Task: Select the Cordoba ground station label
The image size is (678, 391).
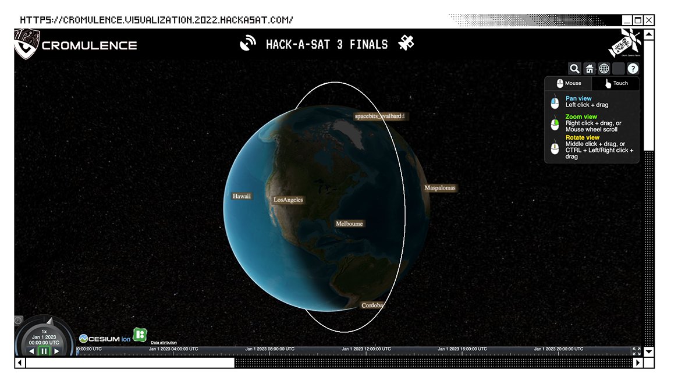Action: click(x=372, y=305)
